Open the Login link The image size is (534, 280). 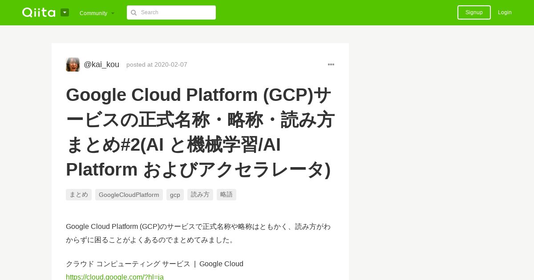pyautogui.click(x=505, y=12)
